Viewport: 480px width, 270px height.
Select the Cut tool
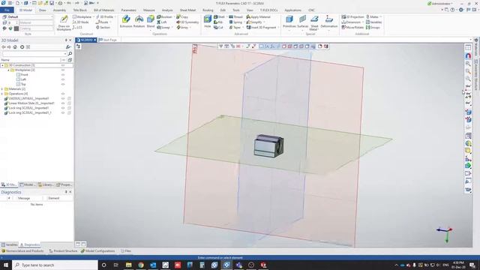point(218,27)
